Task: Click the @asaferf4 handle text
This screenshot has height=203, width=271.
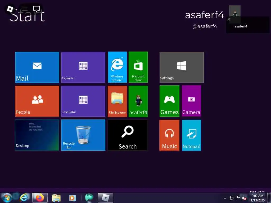Action: [205, 26]
